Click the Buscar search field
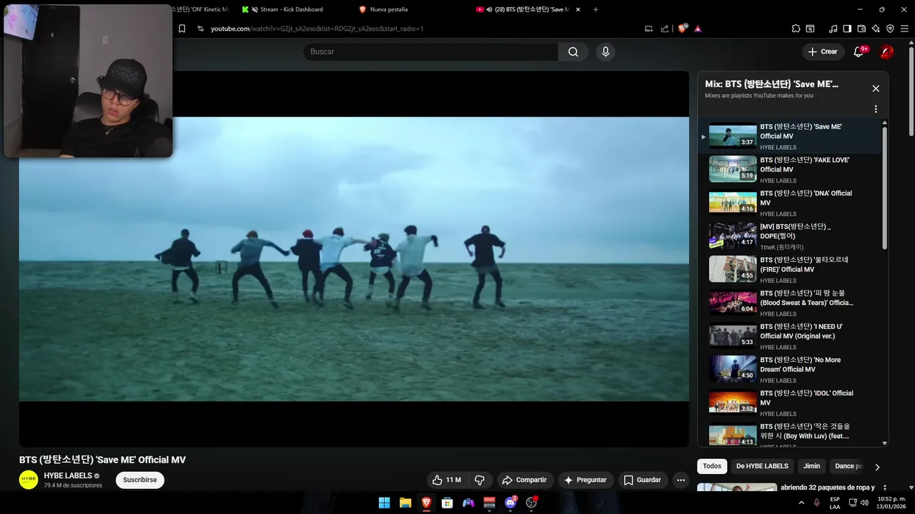 [431, 51]
